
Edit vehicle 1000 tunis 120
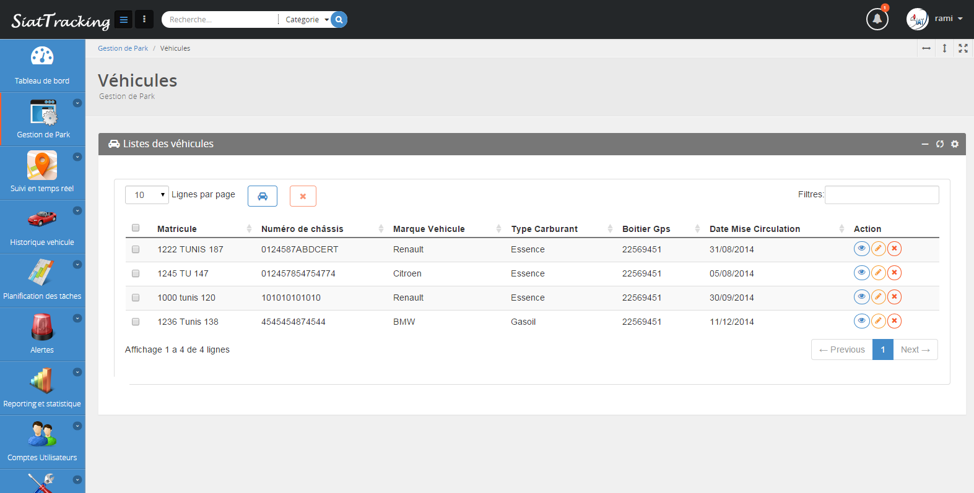click(x=878, y=297)
